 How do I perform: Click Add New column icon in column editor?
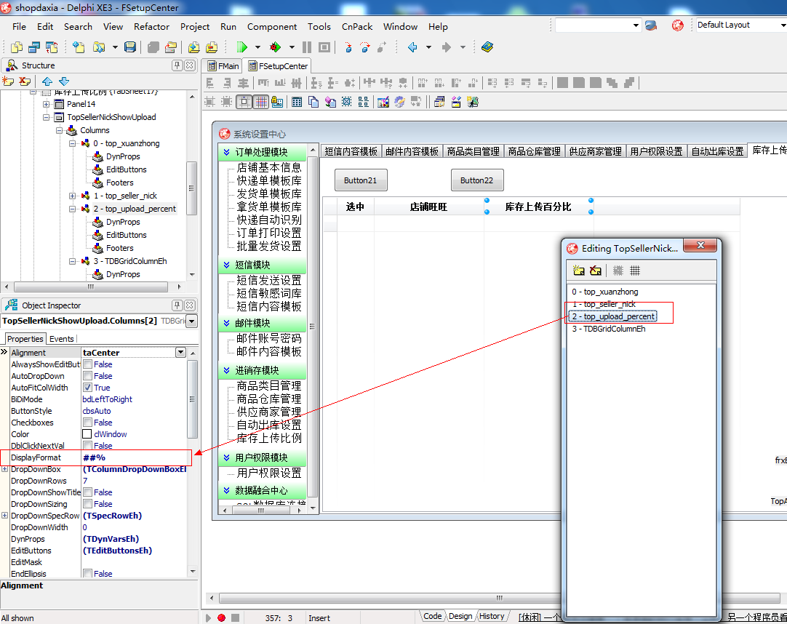579,271
